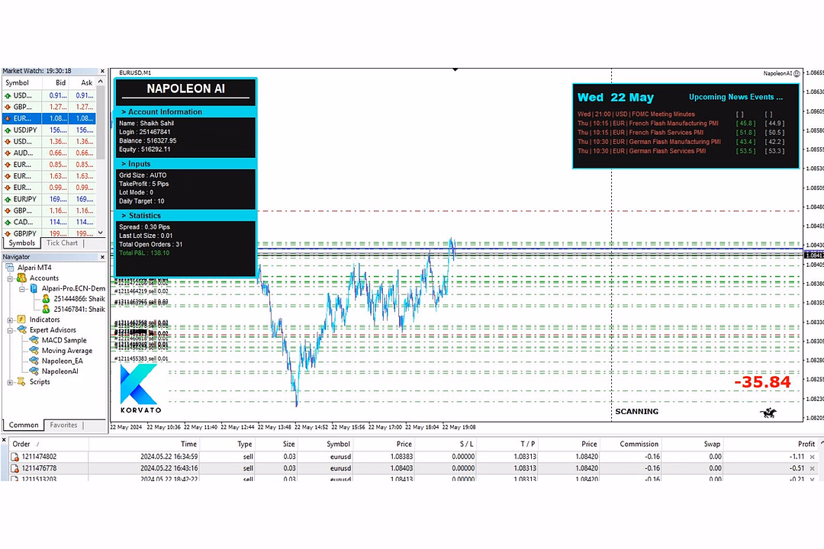
Task: Click the red arrow icon beside AUD symbol
Action: coord(8,152)
